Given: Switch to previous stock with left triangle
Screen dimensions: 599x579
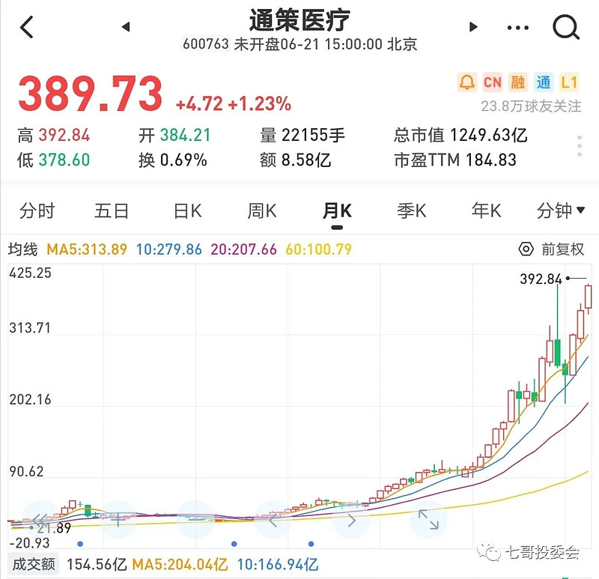Looking at the screenshot, I should coord(126,27).
